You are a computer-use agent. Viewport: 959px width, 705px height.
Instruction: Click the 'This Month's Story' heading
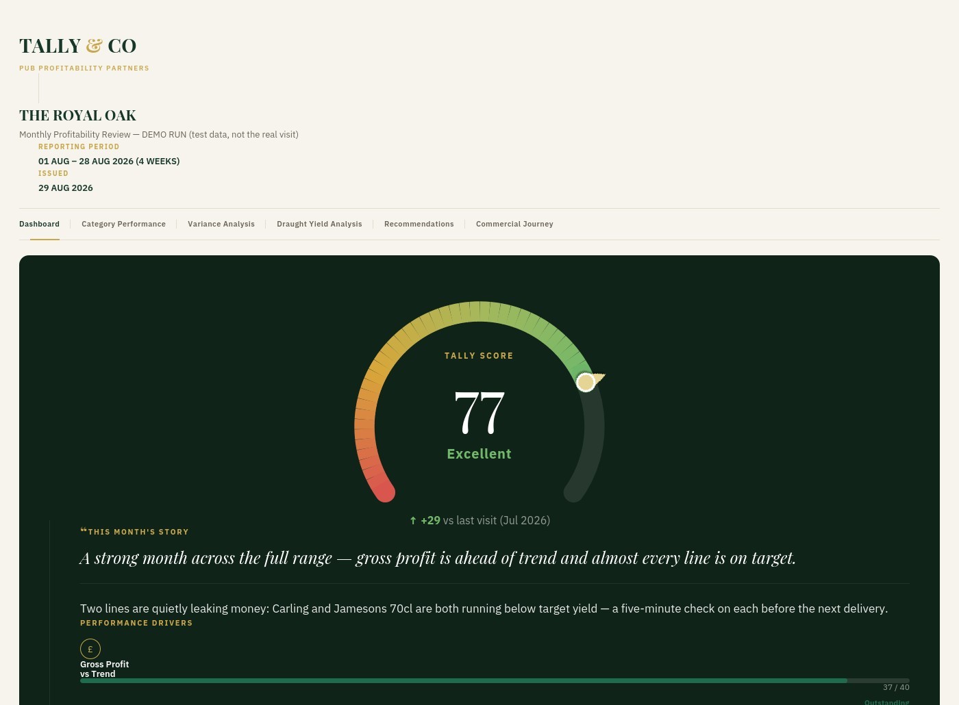point(138,532)
